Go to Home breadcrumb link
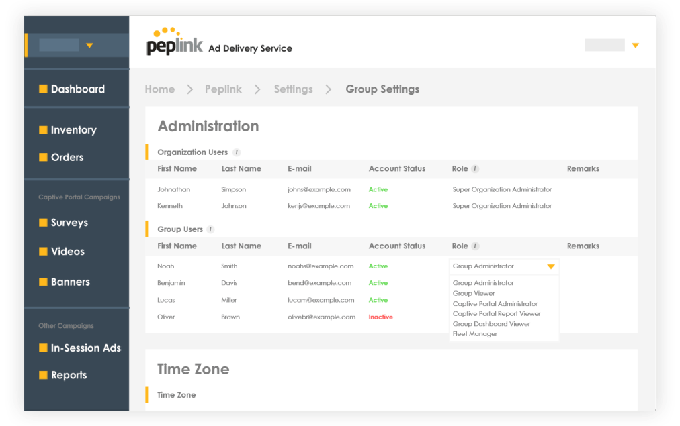 tap(160, 89)
